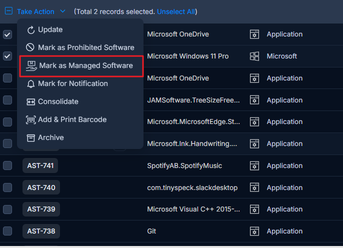This screenshot has width=343, height=248.
Task: Select the AST-741 row checkbox
Action: 7,165
